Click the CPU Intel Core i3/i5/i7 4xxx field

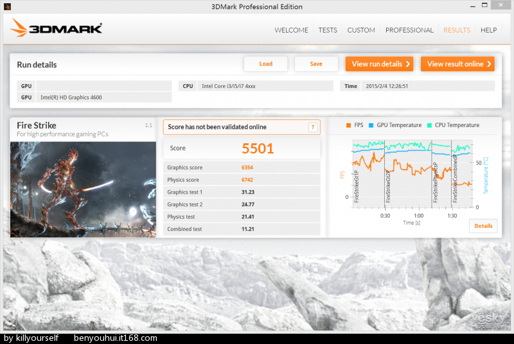[265, 86]
